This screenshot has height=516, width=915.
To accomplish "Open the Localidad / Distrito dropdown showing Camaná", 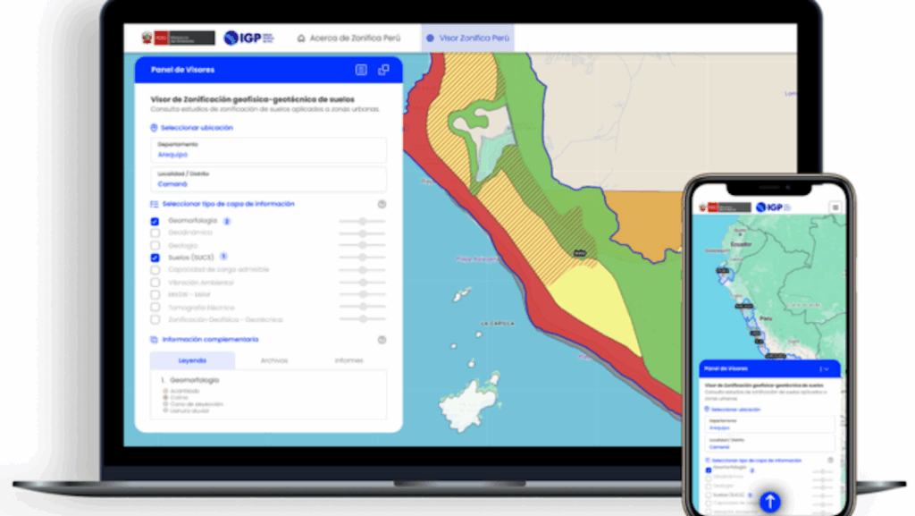I will point(268,179).
